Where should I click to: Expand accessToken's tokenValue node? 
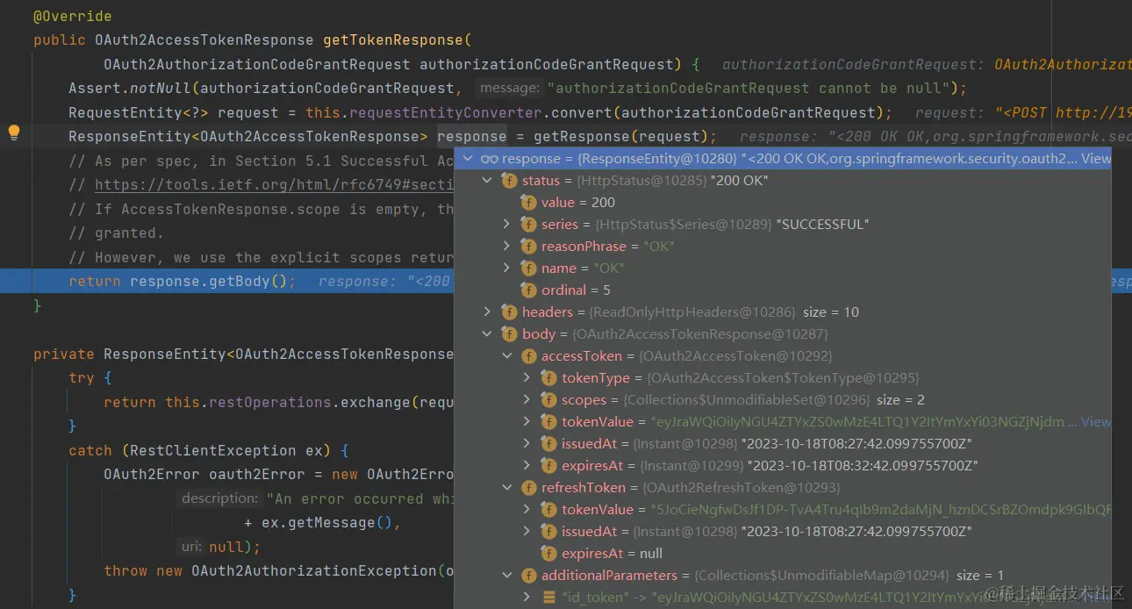click(527, 422)
